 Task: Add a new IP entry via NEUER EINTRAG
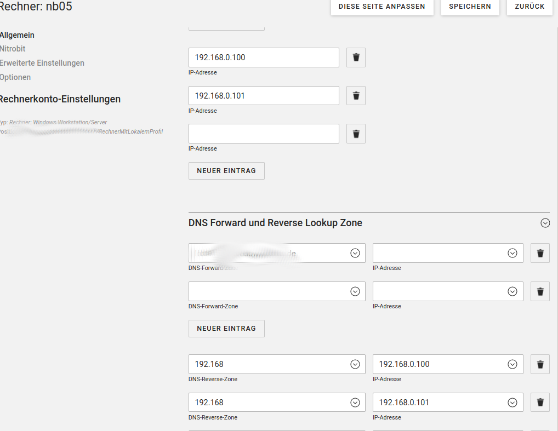[x=226, y=170]
